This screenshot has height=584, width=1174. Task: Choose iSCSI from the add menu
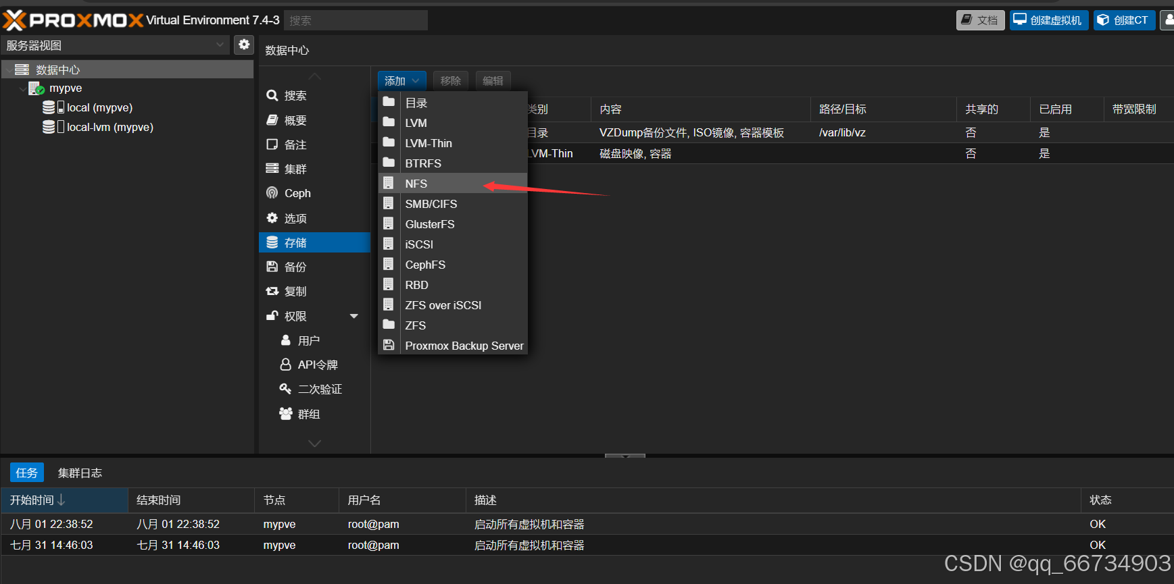[453, 244]
